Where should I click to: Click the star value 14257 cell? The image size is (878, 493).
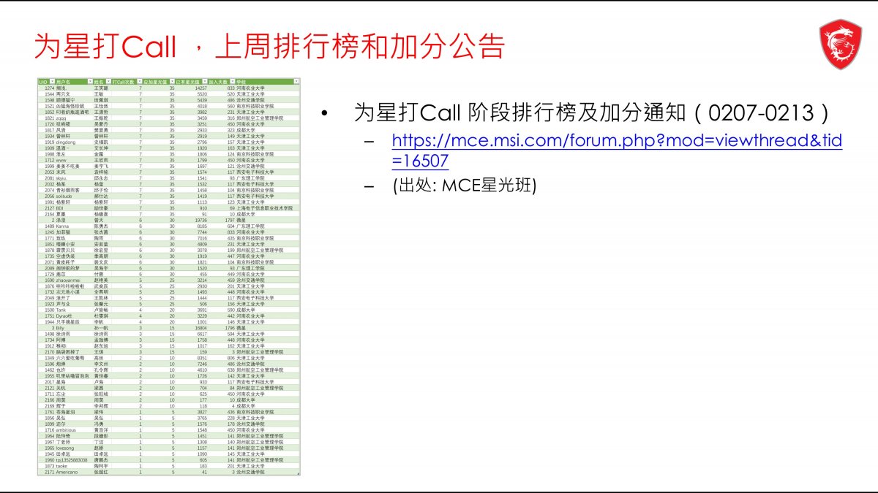(201, 88)
